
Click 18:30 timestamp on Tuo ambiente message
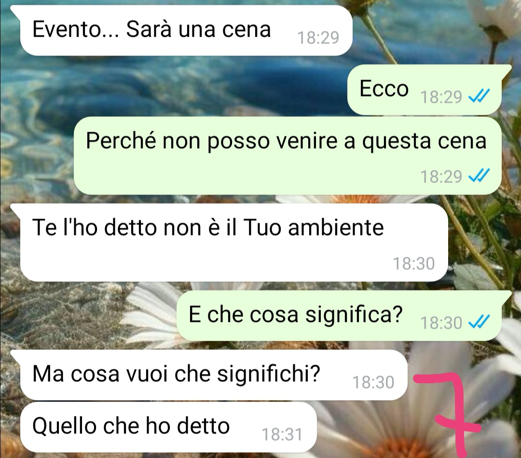pyautogui.click(x=414, y=264)
